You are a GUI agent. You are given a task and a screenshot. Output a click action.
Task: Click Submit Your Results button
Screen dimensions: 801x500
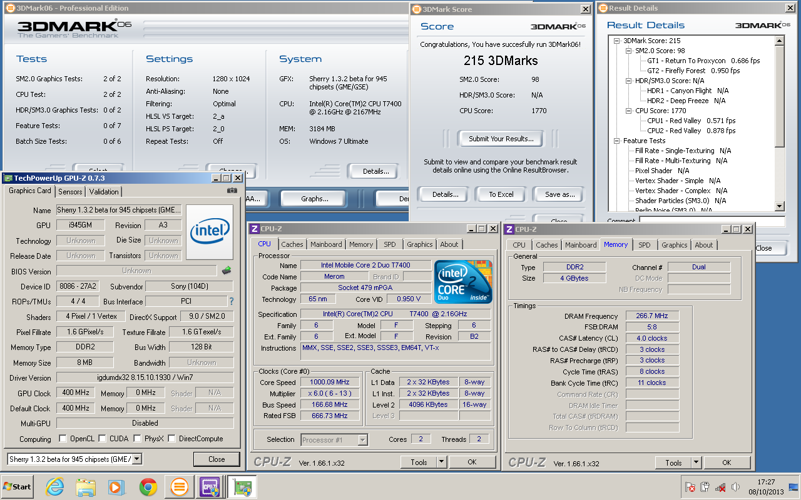(501, 139)
